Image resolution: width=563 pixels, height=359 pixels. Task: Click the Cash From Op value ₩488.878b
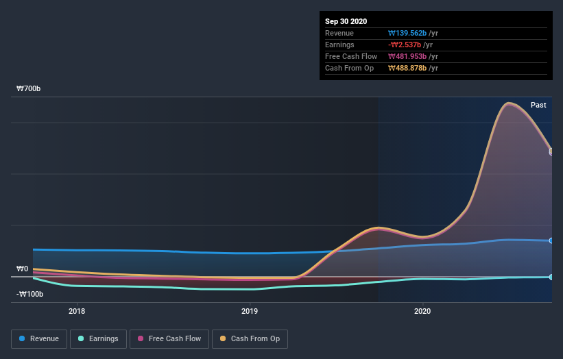point(407,68)
